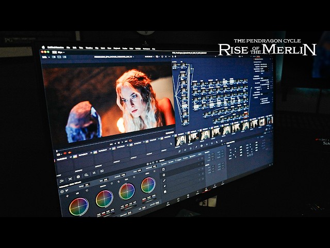Switch to the Media page at the bottom bar

click(168, 203)
